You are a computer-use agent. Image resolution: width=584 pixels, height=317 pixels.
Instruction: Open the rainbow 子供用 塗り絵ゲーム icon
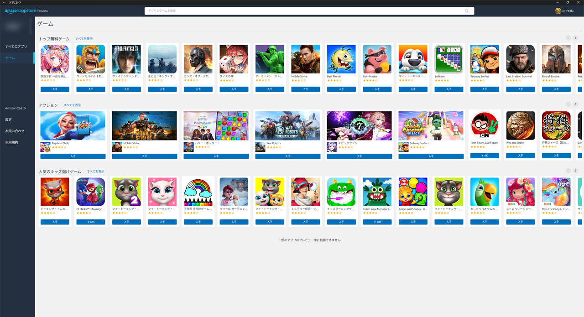198,192
